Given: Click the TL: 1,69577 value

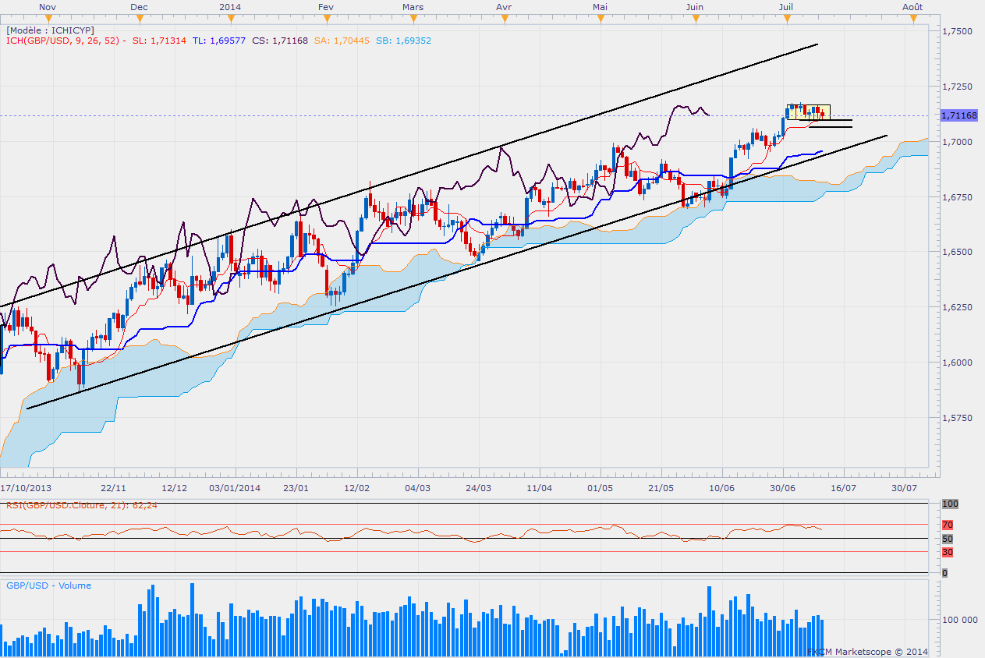Looking at the screenshot, I should (219, 40).
